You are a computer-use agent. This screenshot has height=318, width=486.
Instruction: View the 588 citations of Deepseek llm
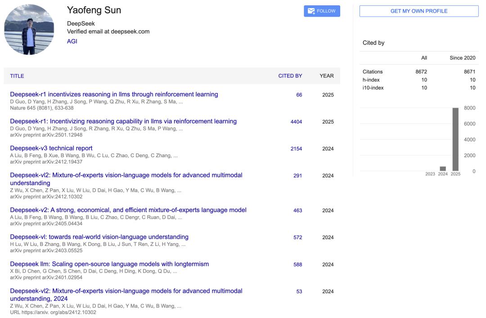click(x=297, y=265)
